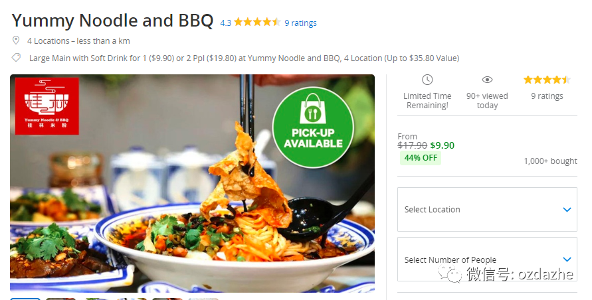
Task: Click the $9.90 discounted price
Action: coord(442,145)
